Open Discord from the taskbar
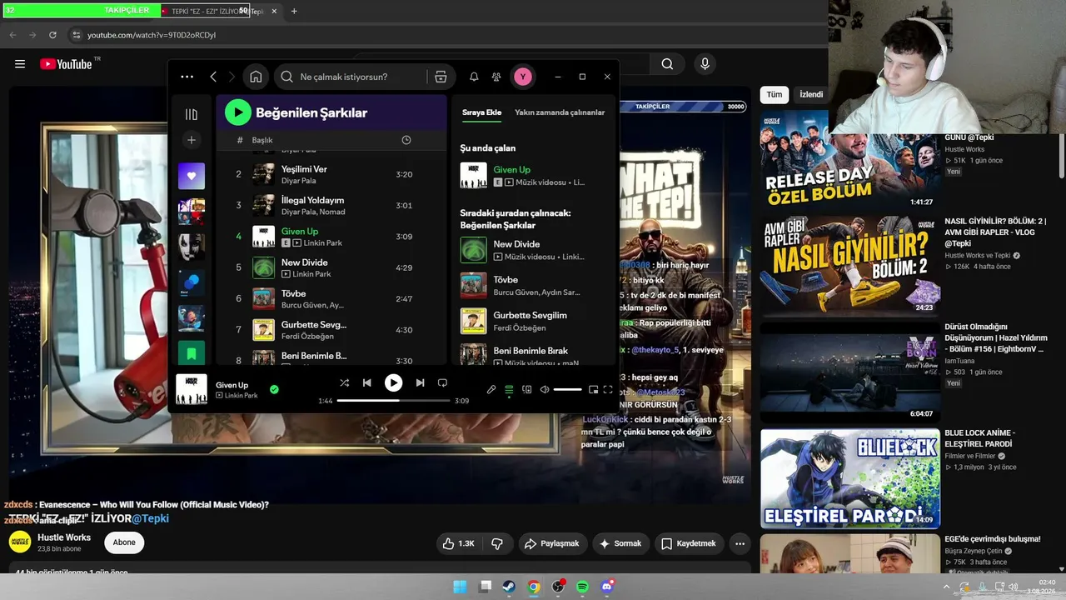Viewport: 1066px width, 600px height. click(x=607, y=587)
